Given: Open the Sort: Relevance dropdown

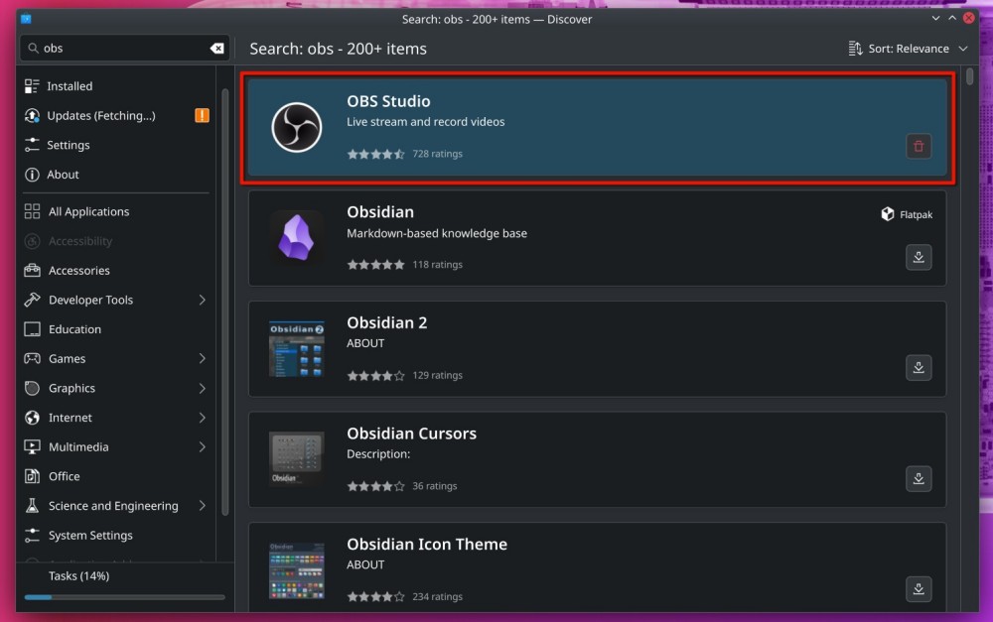Looking at the screenshot, I should coord(907,48).
